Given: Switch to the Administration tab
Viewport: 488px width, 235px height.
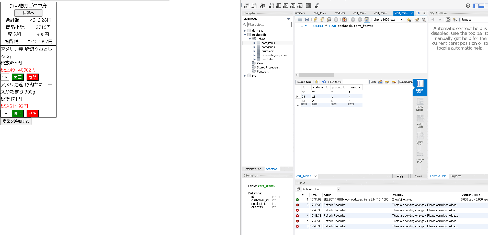Looking at the screenshot, I should (252, 169).
